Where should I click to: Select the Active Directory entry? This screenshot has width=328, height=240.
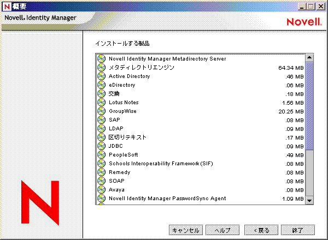click(201, 76)
